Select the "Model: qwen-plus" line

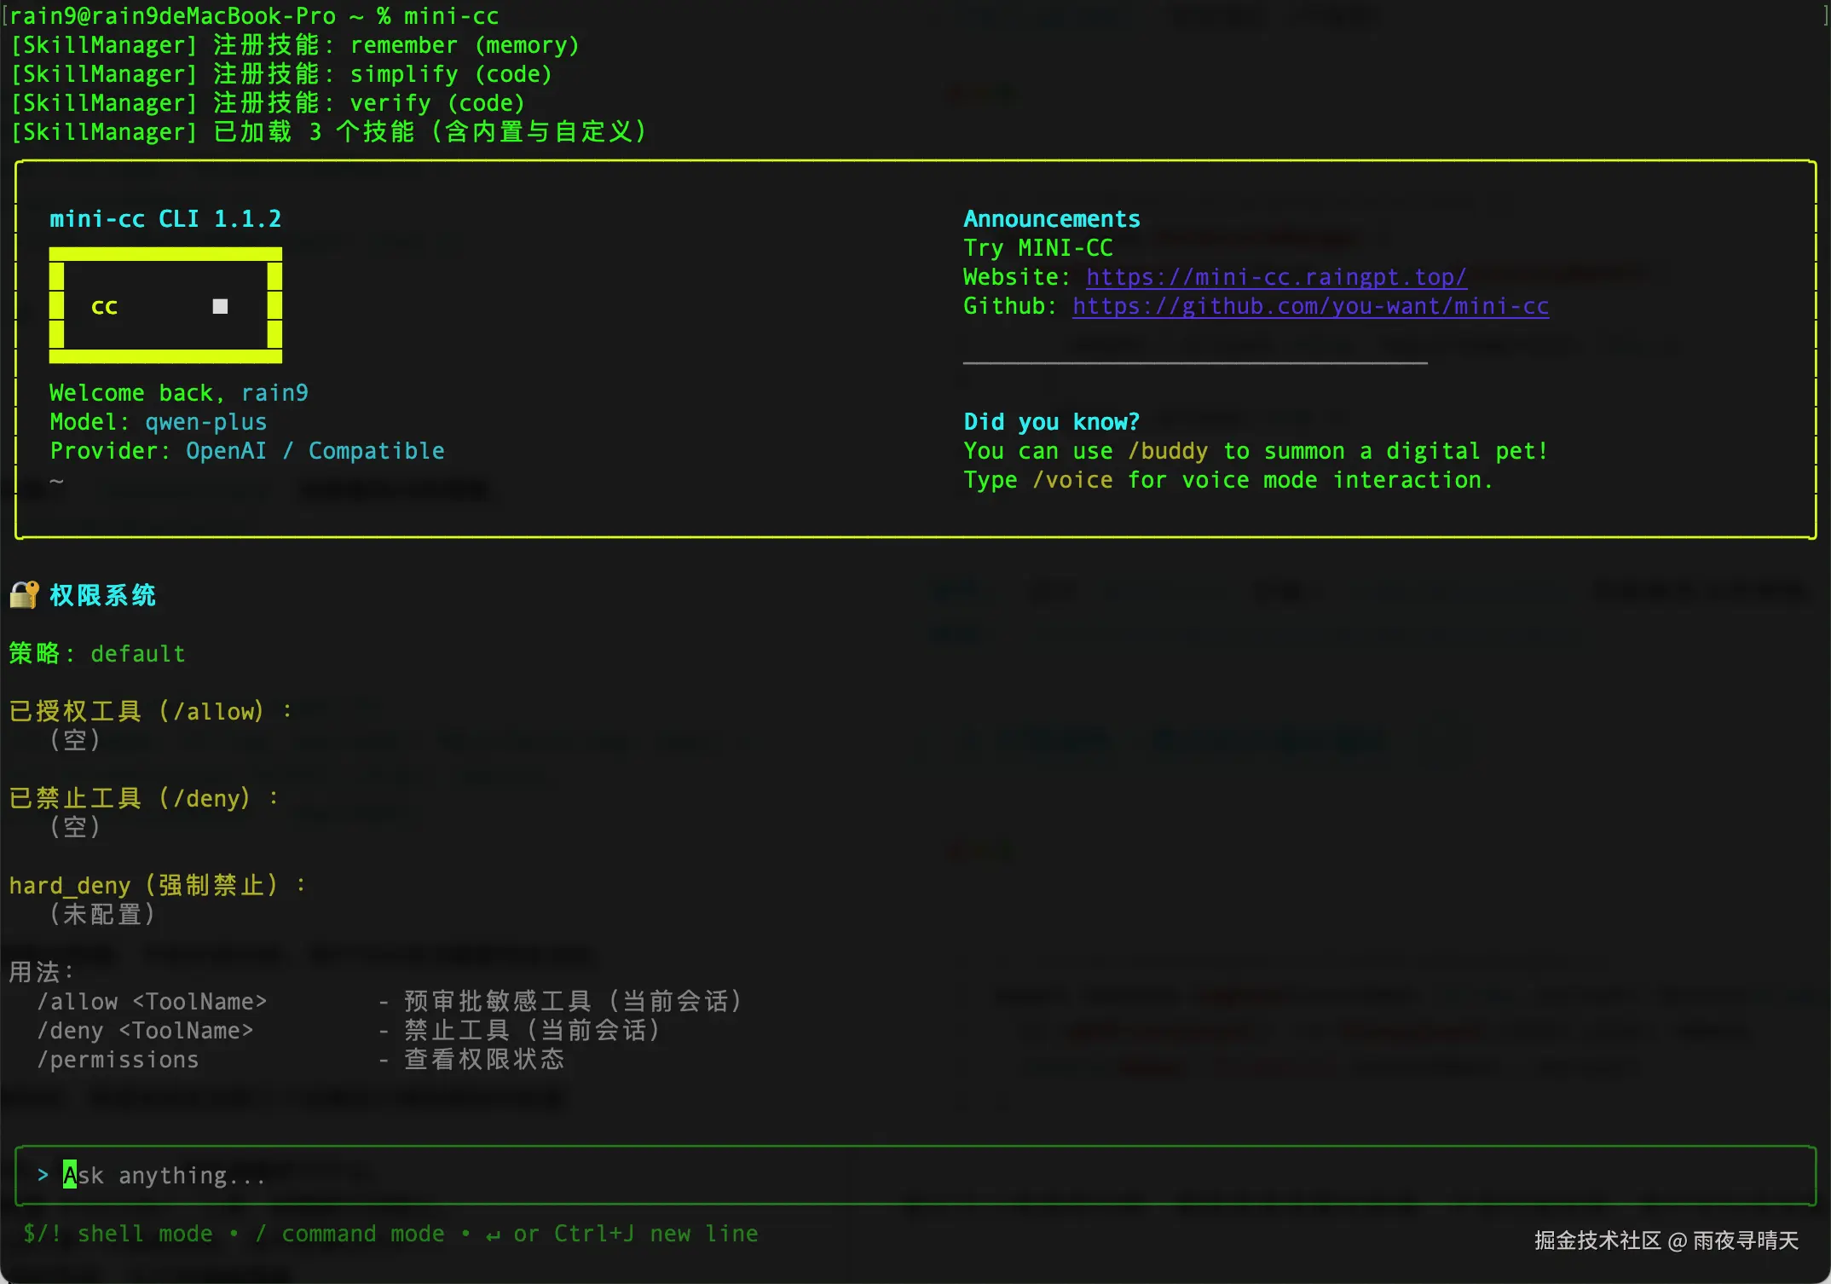point(159,421)
